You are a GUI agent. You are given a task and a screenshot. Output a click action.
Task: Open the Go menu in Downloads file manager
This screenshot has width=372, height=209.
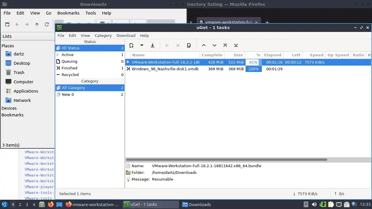coord(49,13)
